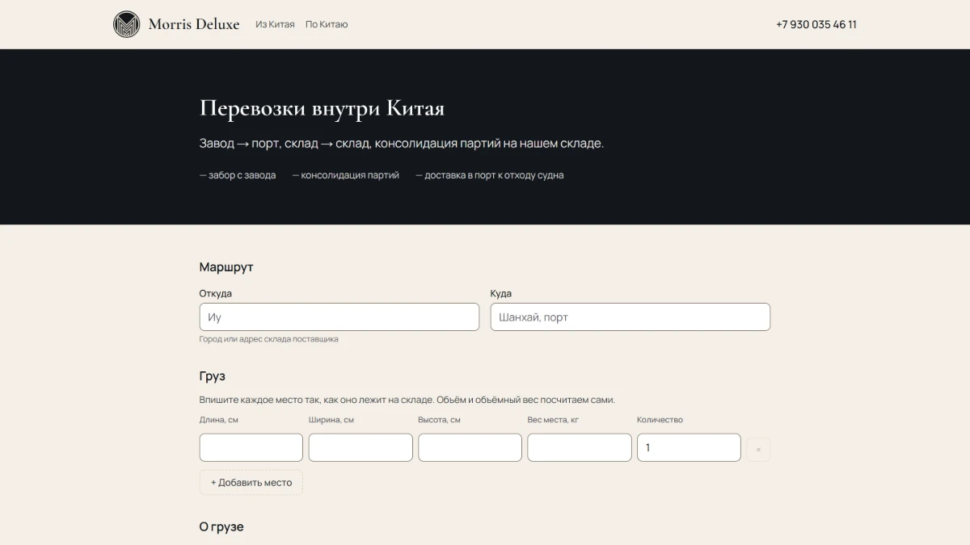970x545 pixels.
Task: Click the hint «Город или адрес склада поставщика»
Action: [269, 339]
